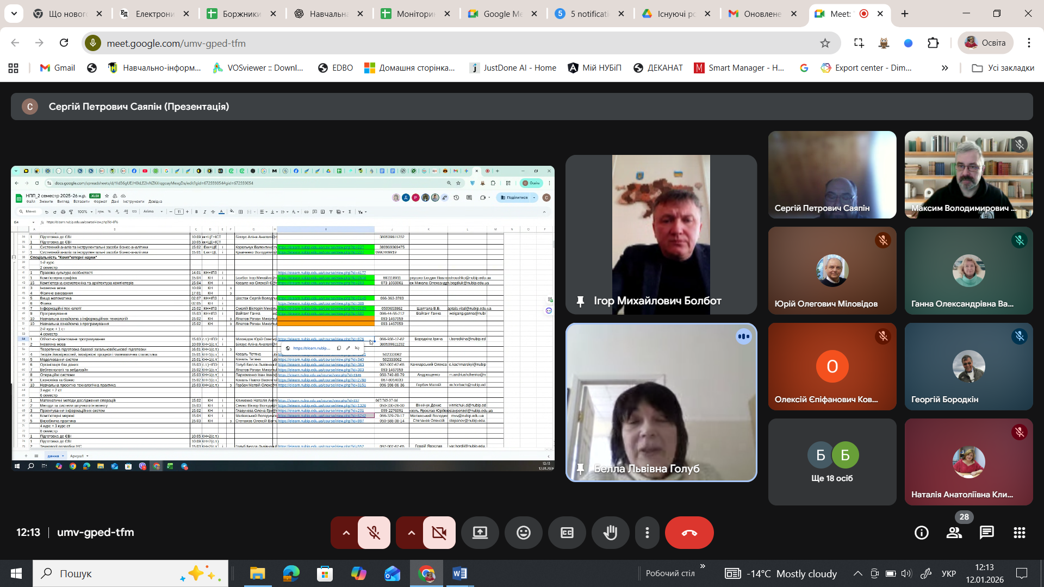Screen dimensions: 1044x587
Task: Click the red leave call button
Action: [x=689, y=533]
